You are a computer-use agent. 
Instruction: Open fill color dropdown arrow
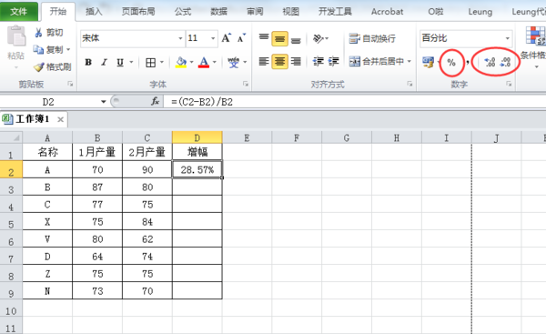tap(191, 63)
